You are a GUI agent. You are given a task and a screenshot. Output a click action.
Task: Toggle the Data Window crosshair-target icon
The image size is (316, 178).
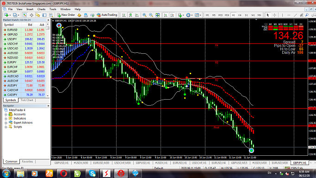point(31,15)
